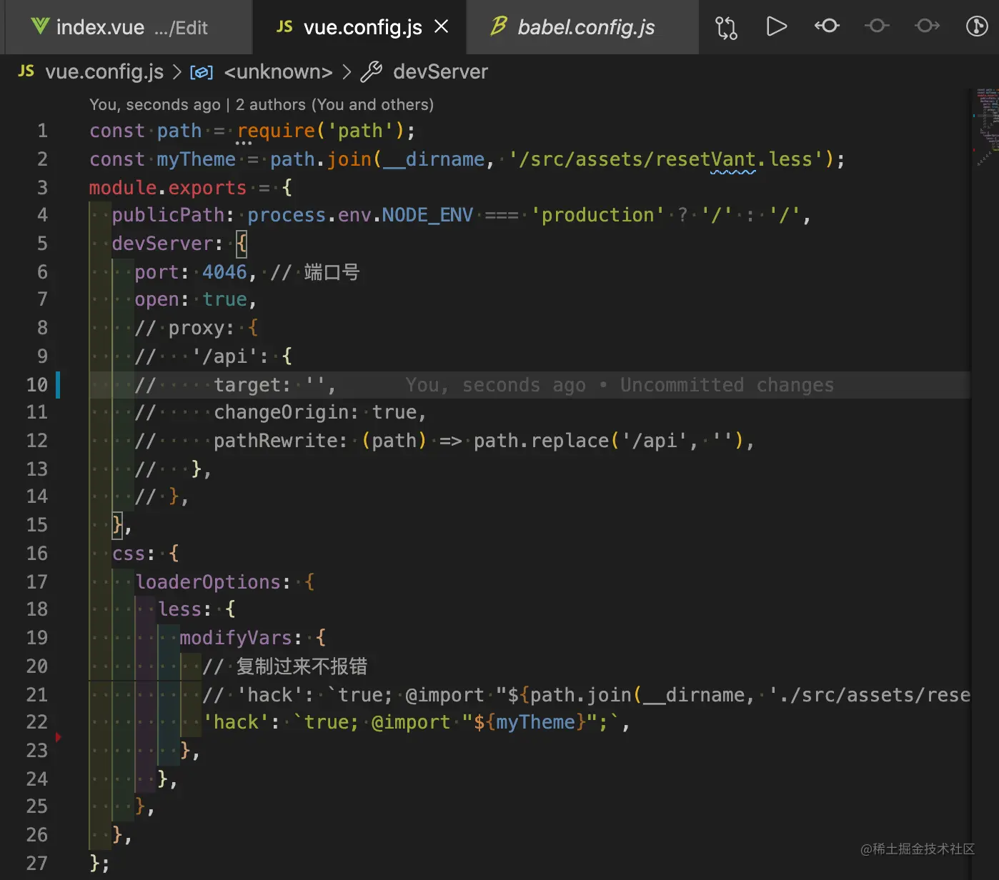999x880 pixels.
Task: Select line number 10 in the gutter
Action: [36, 385]
